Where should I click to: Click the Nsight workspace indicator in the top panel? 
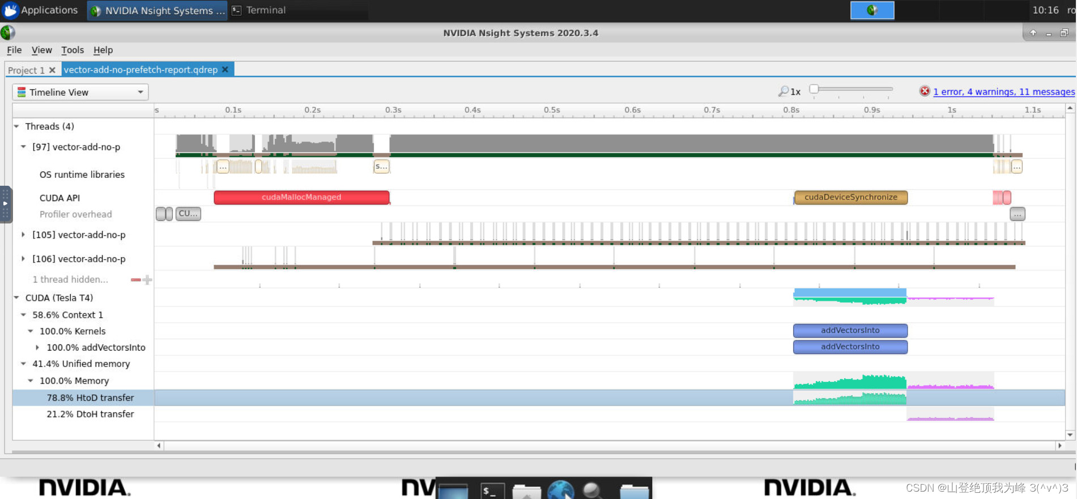872,10
